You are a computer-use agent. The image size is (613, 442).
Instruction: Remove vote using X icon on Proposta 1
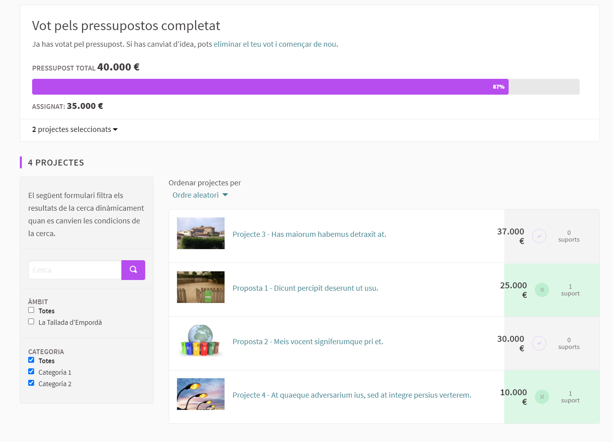tap(542, 290)
